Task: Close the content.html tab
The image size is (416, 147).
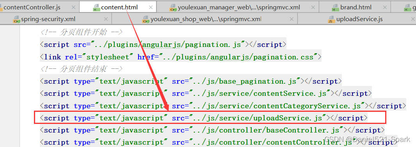Action: [x=151, y=7]
